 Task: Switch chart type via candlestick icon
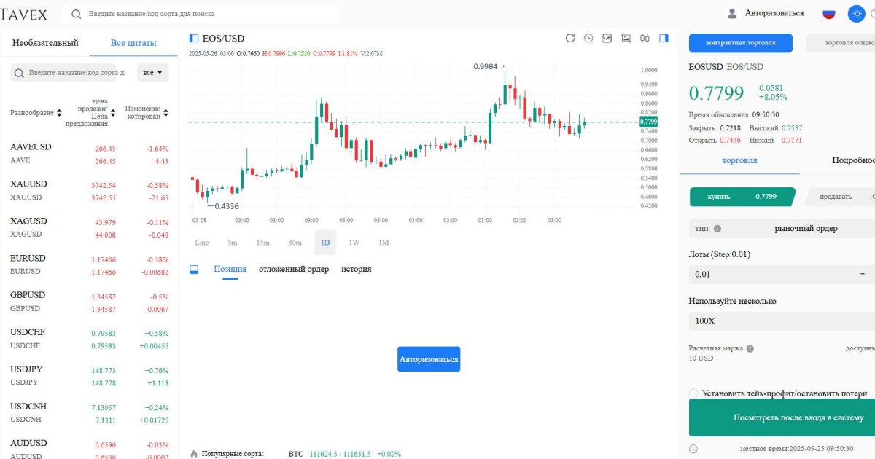click(x=645, y=38)
